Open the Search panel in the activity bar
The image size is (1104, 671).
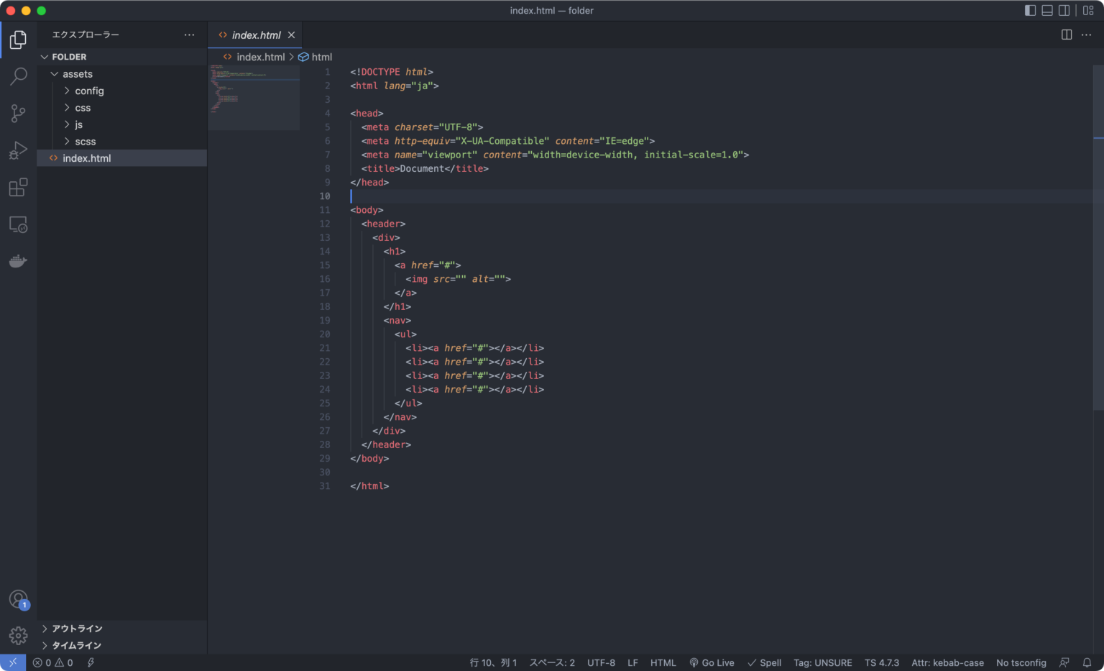(x=18, y=76)
